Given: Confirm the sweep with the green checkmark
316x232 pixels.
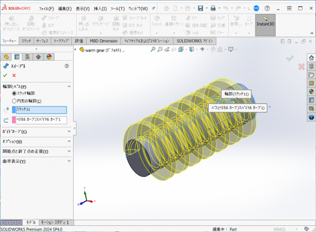Looking at the screenshot, I should coord(5,76).
